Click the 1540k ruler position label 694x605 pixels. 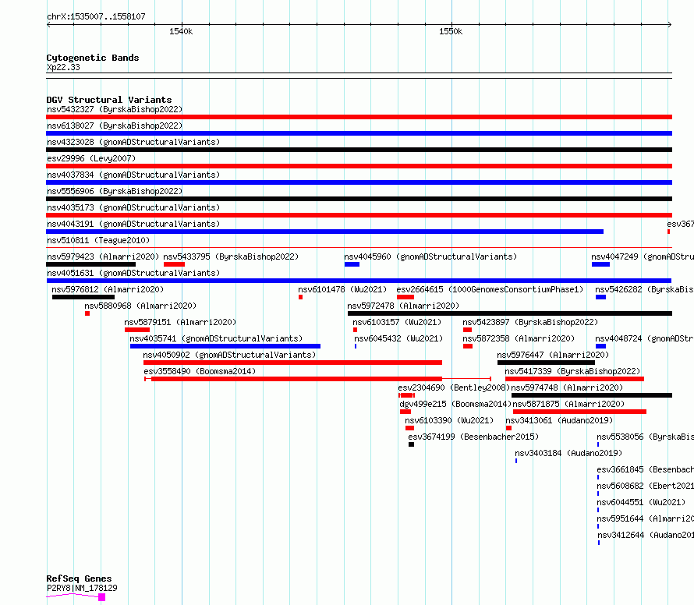(x=181, y=31)
